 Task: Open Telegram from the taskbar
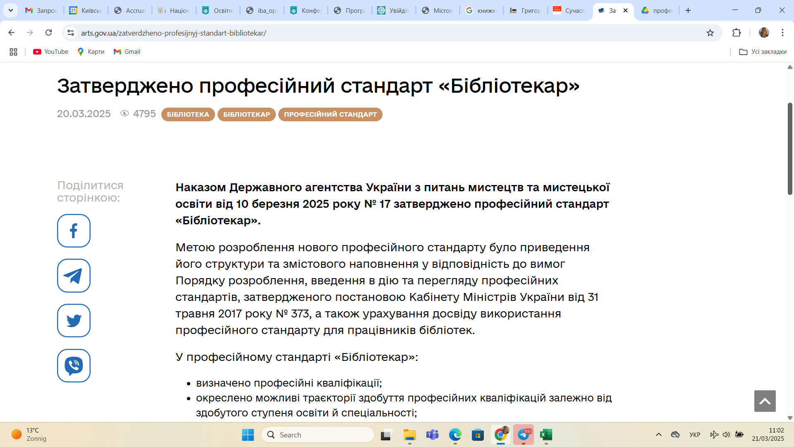point(523,435)
